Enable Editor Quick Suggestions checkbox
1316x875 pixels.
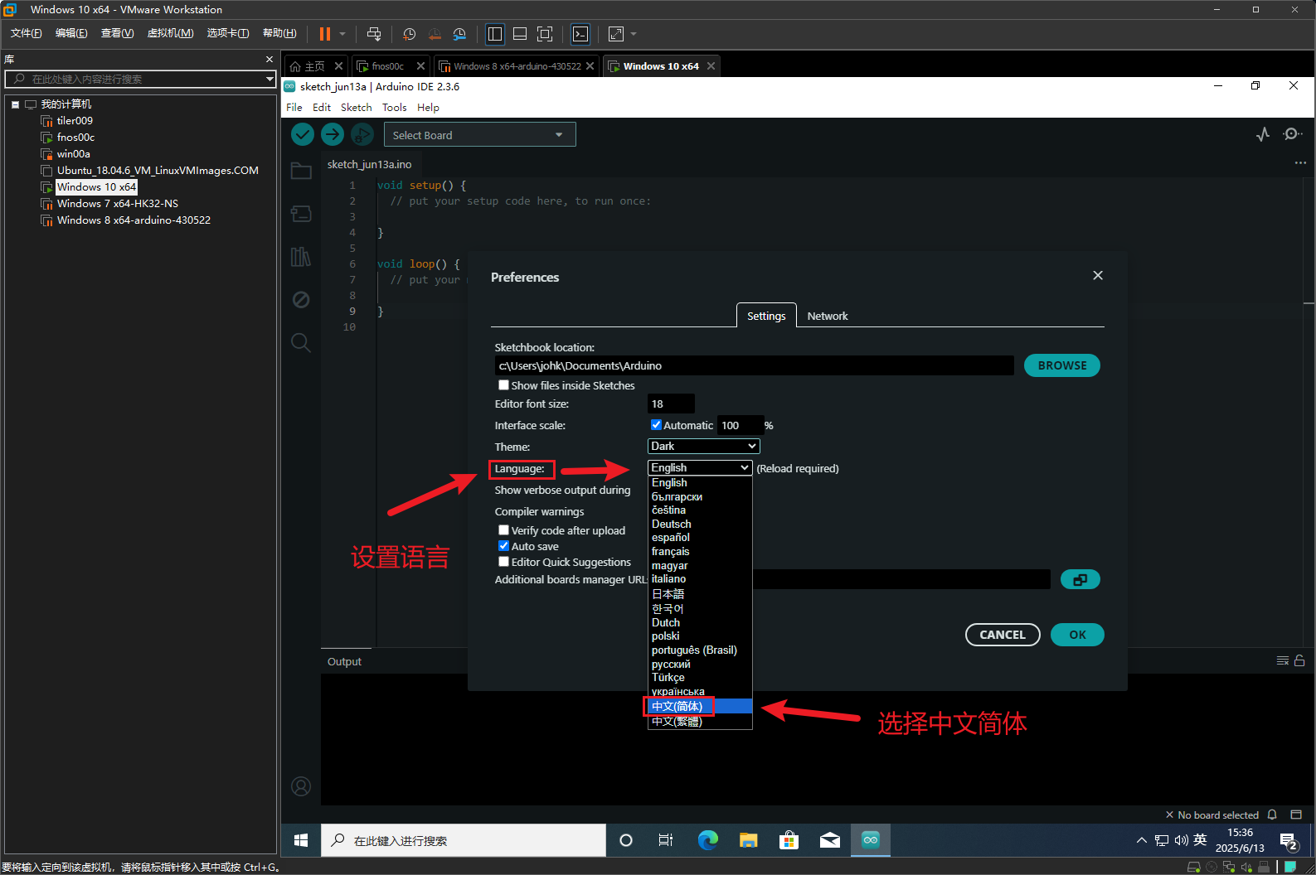point(503,562)
